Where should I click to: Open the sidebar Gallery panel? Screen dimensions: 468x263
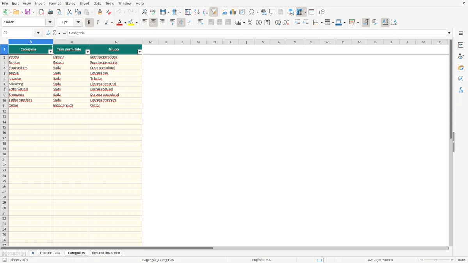tap(461, 67)
